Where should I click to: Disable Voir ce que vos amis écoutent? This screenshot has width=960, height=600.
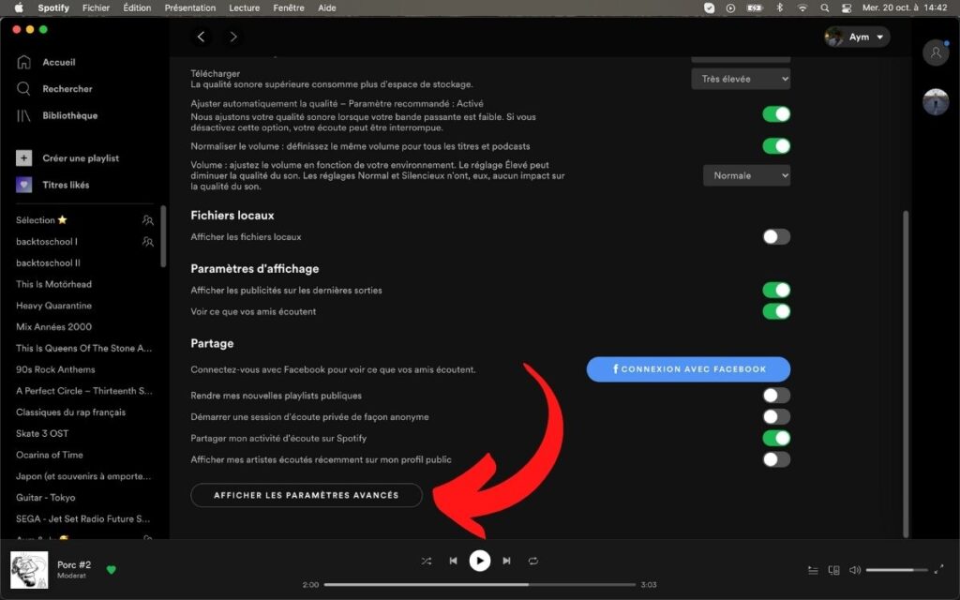(x=776, y=311)
